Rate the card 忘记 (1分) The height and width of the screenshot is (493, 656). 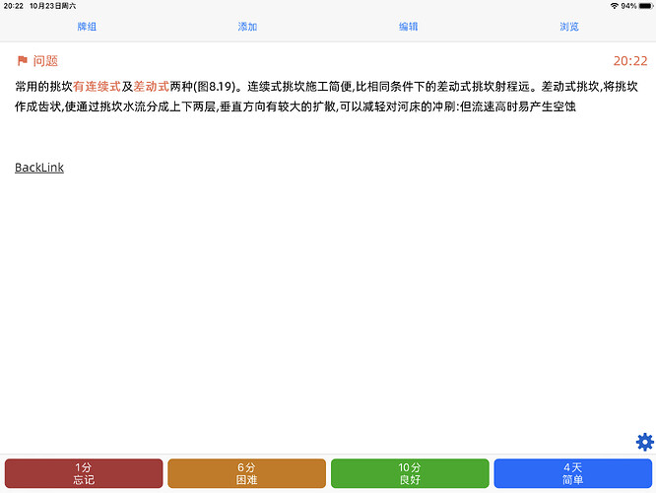tap(84, 473)
